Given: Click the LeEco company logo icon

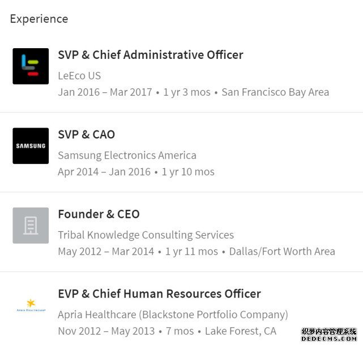Looking at the screenshot, I should (x=31, y=66).
